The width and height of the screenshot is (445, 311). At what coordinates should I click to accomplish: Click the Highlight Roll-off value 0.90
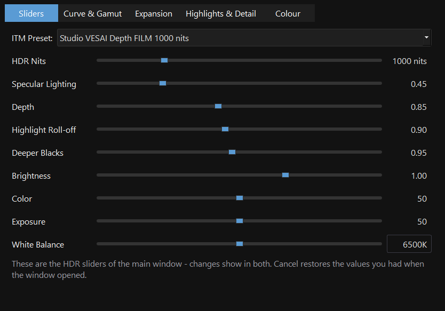pyautogui.click(x=419, y=130)
